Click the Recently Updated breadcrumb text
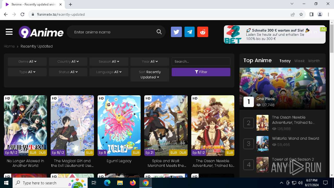Viewport: 334px width, 188px height. click(x=37, y=46)
